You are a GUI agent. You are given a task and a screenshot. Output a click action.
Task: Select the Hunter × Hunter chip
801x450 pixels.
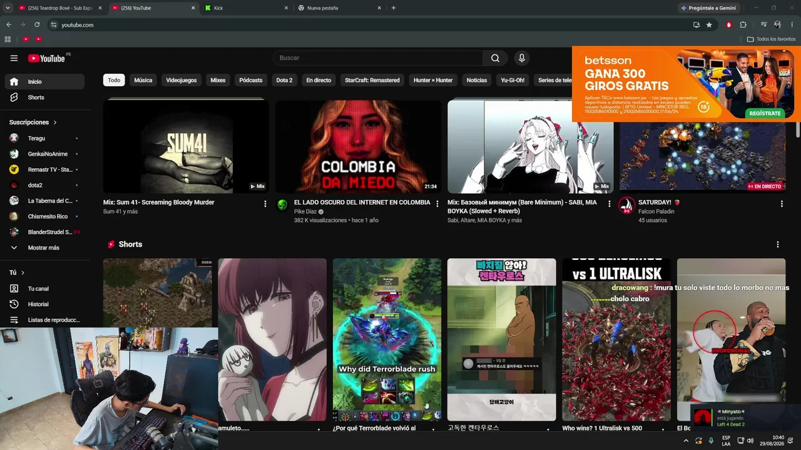[x=433, y=80]
